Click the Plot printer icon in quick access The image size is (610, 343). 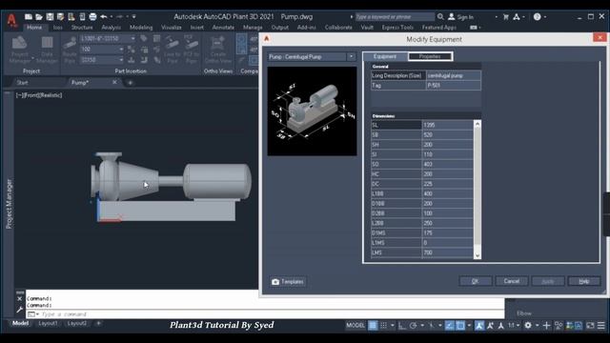click(x=92, y=17)
